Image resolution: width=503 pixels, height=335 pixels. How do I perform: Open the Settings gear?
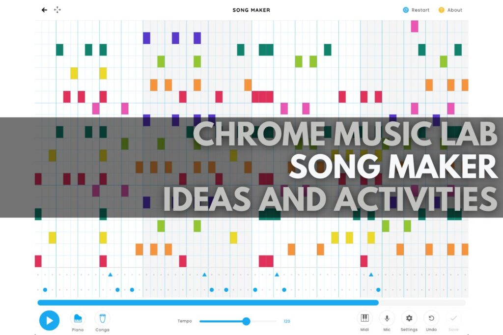tap(409, 321)
